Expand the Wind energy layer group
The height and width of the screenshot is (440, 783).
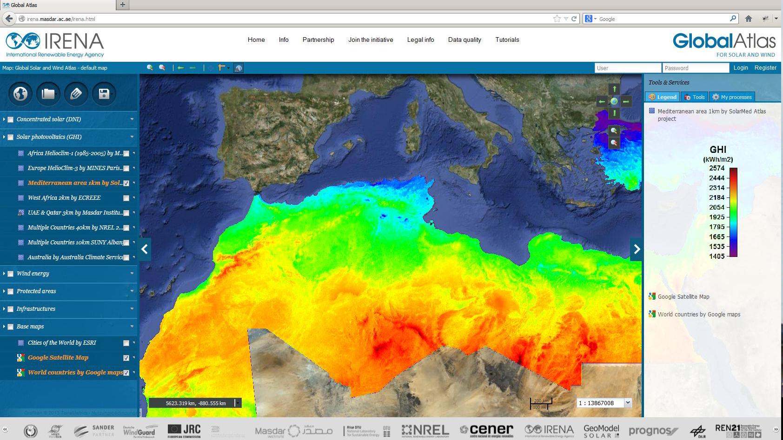[x=4, y=274]
